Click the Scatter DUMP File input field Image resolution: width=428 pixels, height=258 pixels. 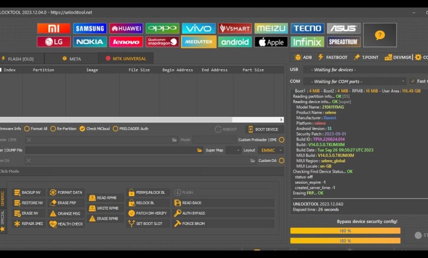(x=114, y=150)
